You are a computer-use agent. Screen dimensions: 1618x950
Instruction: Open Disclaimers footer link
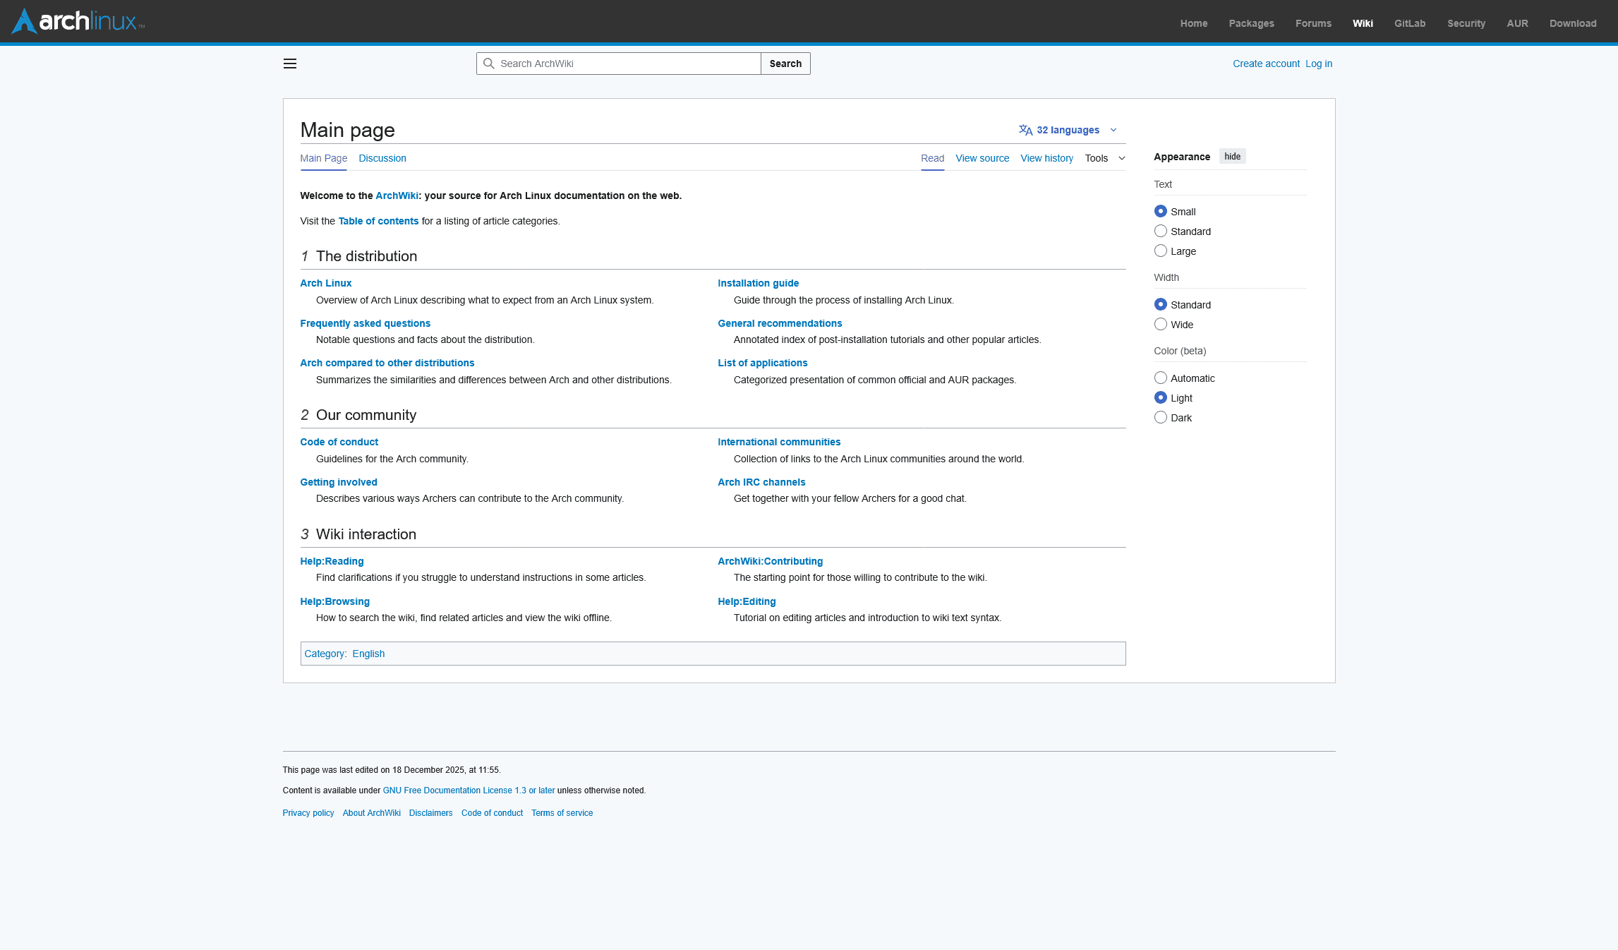tap(431, 813)
